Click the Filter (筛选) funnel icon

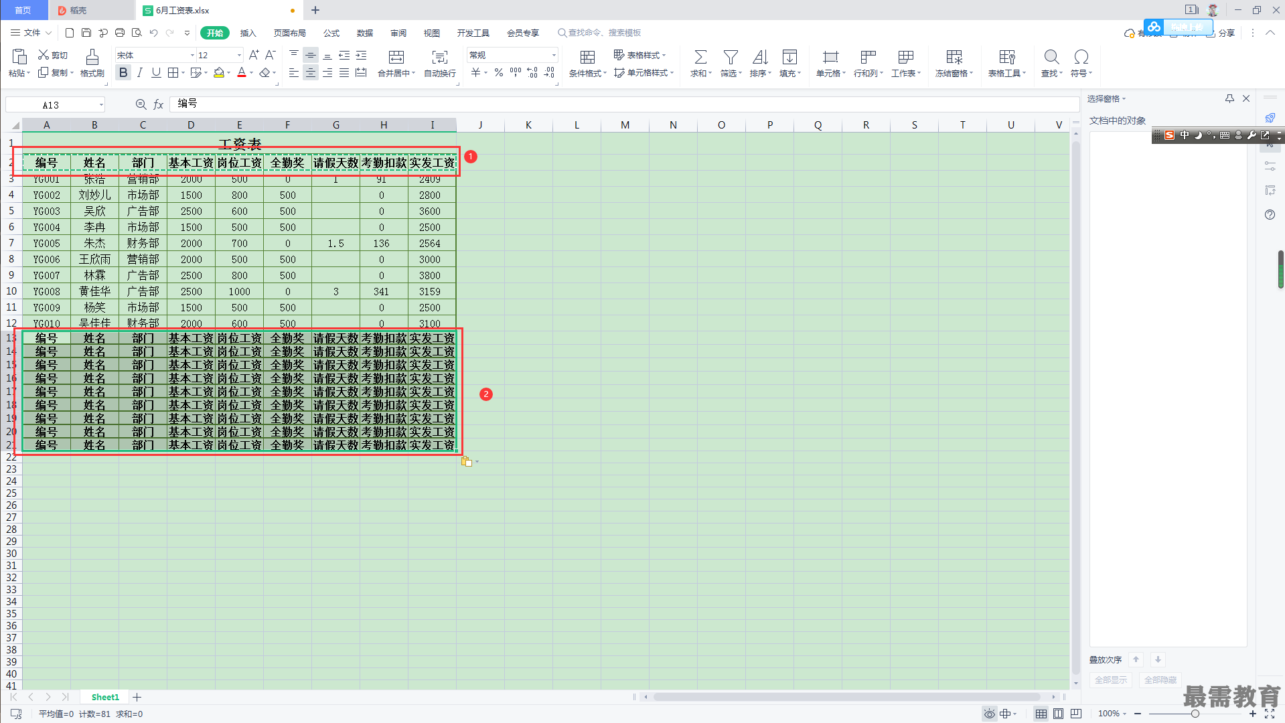point(731,57)
